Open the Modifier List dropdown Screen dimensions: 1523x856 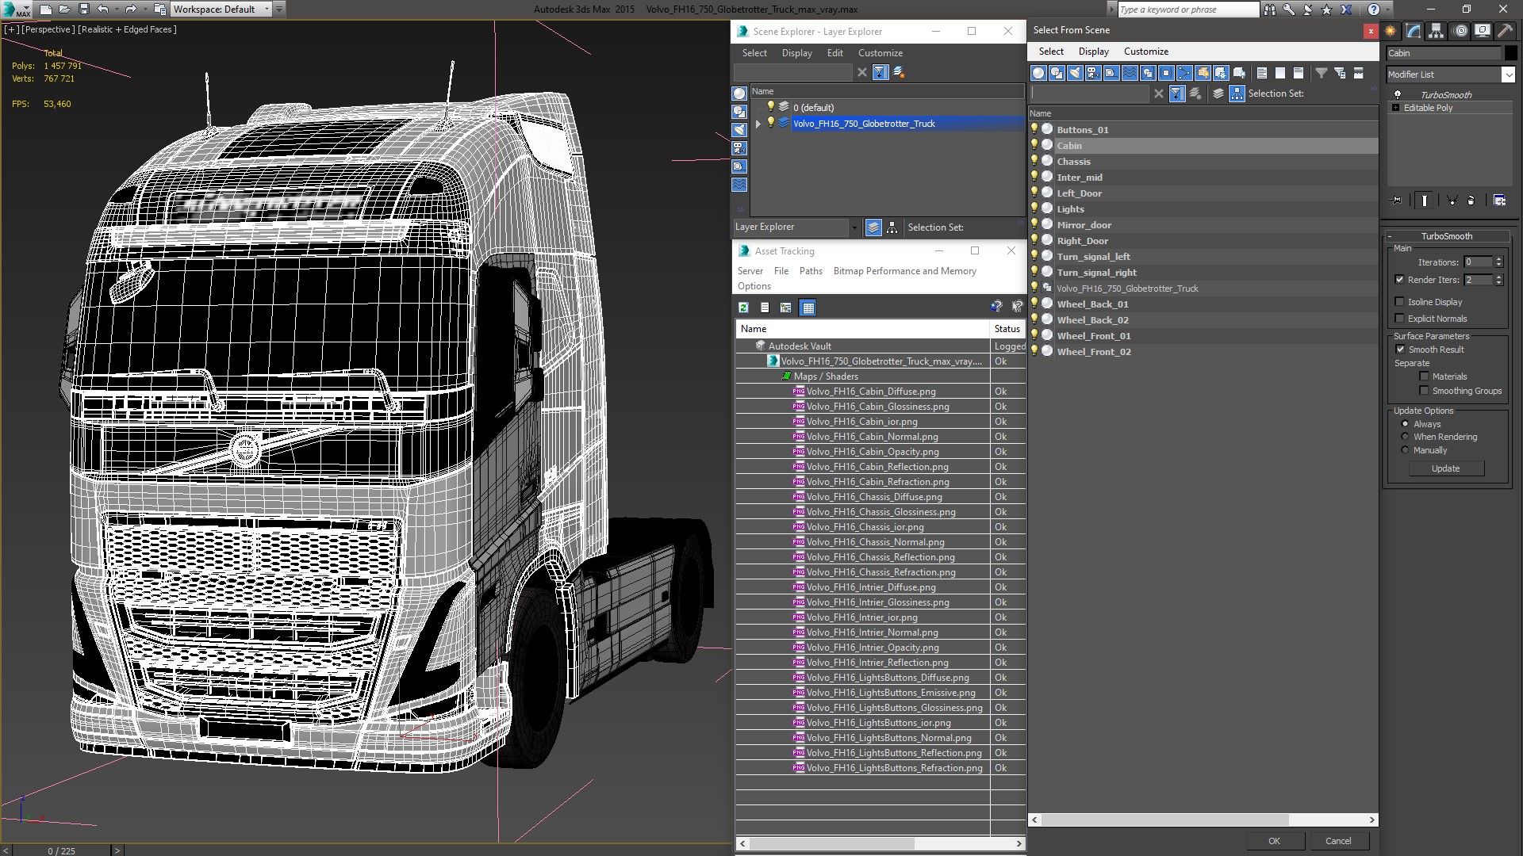click(x=1508, y=75)
